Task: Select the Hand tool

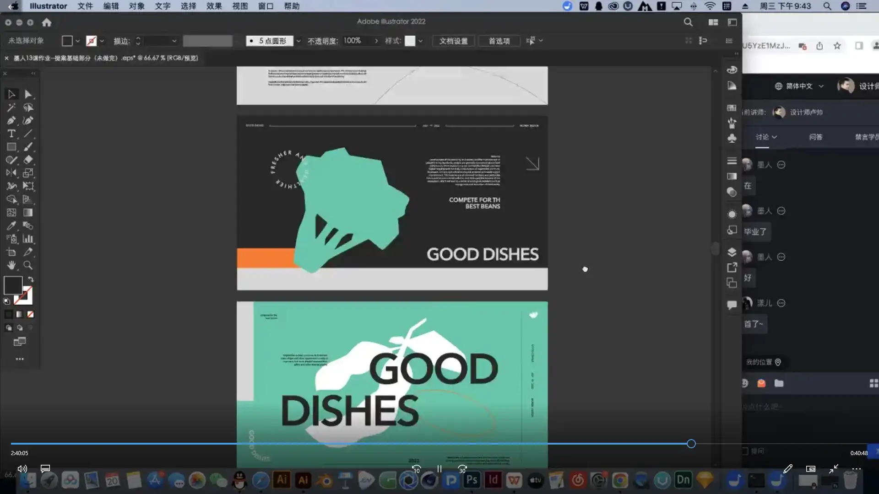Action: (x=11, y=265)
